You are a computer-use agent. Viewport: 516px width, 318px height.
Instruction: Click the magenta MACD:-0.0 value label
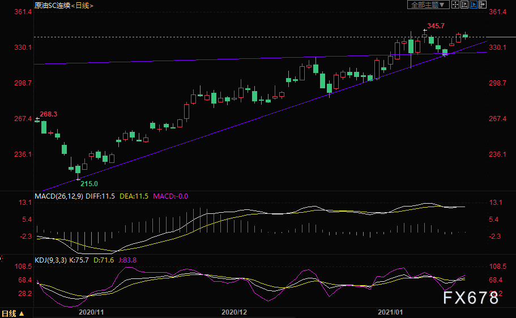pyautogui.click(x=170, y=196)
